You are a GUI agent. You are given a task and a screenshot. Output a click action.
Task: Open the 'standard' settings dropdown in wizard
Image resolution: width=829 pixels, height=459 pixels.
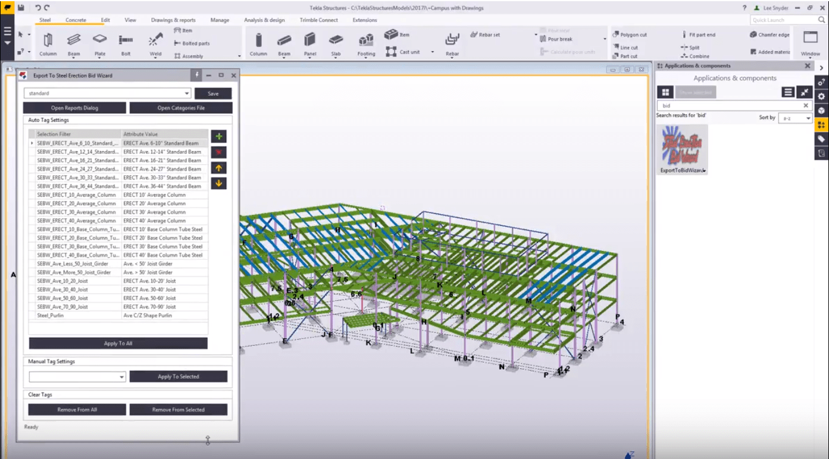[187, 93]
